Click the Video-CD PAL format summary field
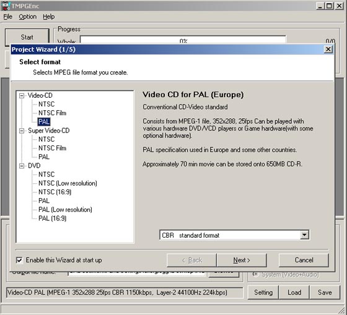This screenshot has height=315, width=347. click(125, 293)
